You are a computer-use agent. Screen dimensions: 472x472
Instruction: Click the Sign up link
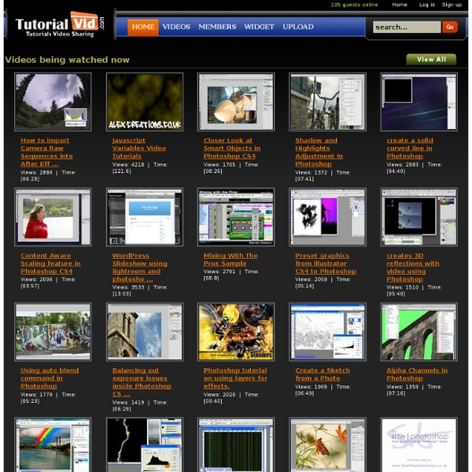coord(452,5)
